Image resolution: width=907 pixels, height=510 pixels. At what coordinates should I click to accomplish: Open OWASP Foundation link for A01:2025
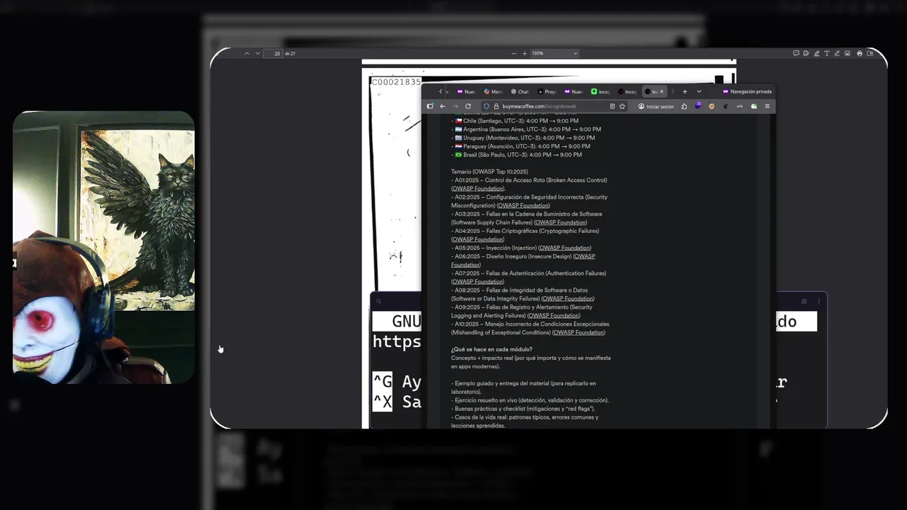(x=478, y=188)
